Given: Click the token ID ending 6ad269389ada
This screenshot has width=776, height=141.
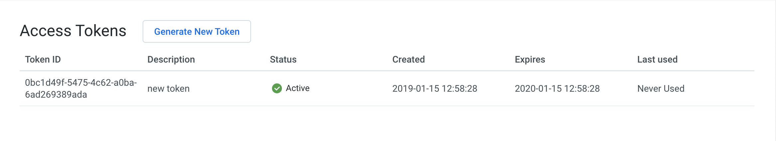Looking at the screenshot, I should pos(56,95).
